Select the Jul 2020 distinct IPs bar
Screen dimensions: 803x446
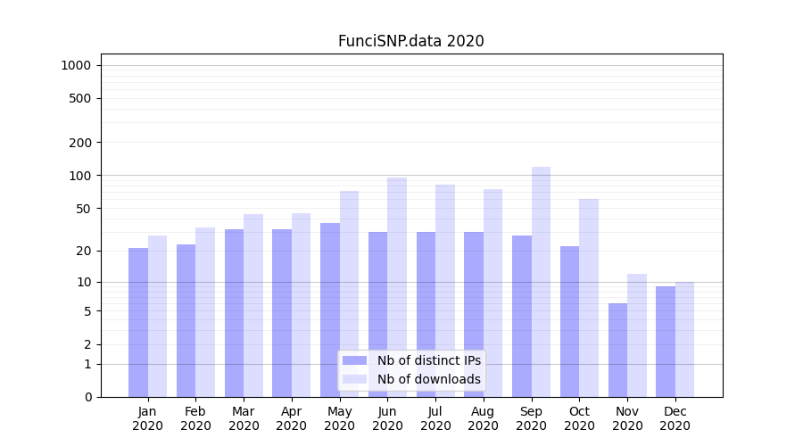pos(426,314)
